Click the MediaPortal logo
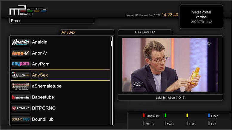The height and width of the screenshot is (130, 232). tap(27, 11)
